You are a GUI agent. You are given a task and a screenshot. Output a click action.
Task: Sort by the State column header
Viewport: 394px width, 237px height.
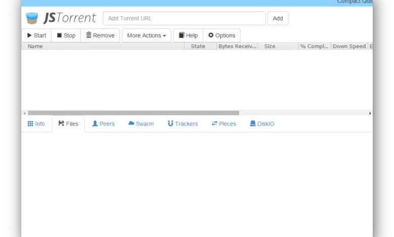click(x=201, y=46)
